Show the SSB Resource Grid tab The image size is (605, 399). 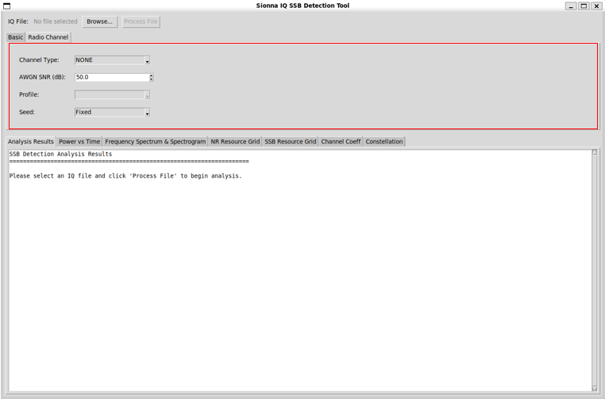click(290, 142)
